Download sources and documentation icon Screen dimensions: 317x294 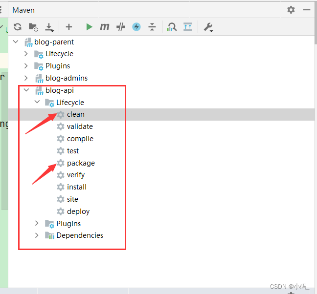tap(49, 27)
